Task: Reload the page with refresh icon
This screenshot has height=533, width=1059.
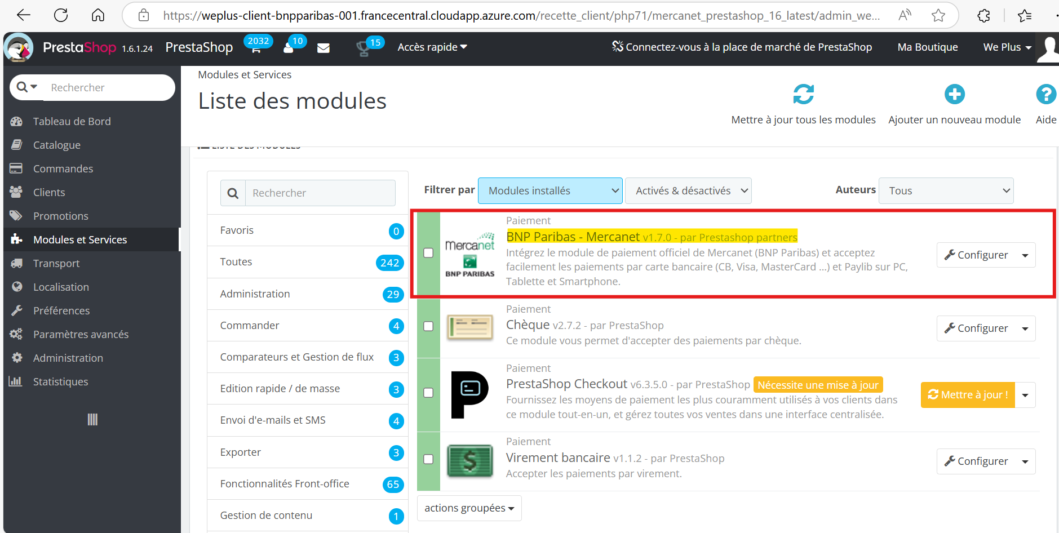Action: click(x=61, y=15)
